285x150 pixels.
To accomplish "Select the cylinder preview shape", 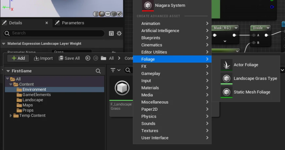I will [96, 14].
